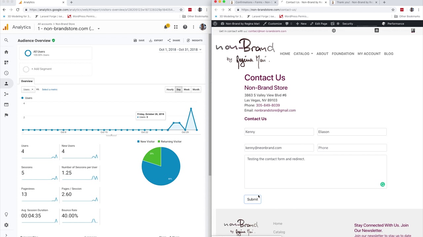Select the All Users segment
423x237 pixels.
coord(56,53)
